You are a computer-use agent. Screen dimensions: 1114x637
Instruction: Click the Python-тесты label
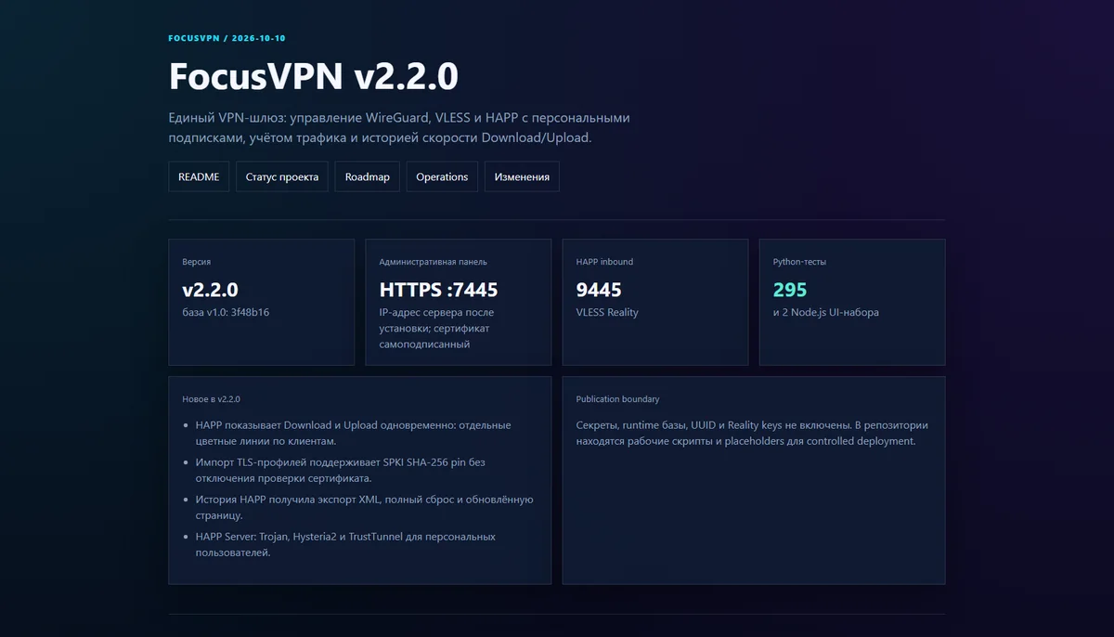(x=799, y=262)
